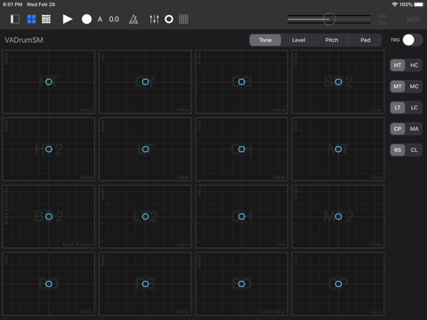The height and width of the screenshot is (320, 427).
Task: Switch to the sixteen-tile grid view
Action: pyautogui.click(x=46, y=20)
